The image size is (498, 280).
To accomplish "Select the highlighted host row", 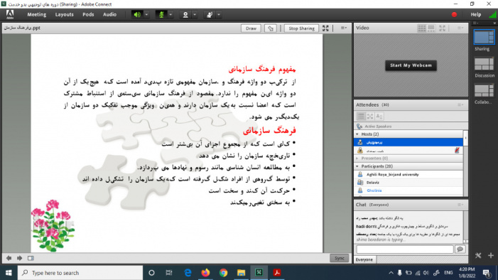I will (408, 142).
